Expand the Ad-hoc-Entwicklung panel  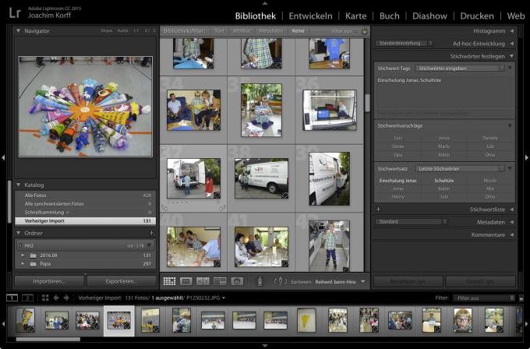click(512, 44)
